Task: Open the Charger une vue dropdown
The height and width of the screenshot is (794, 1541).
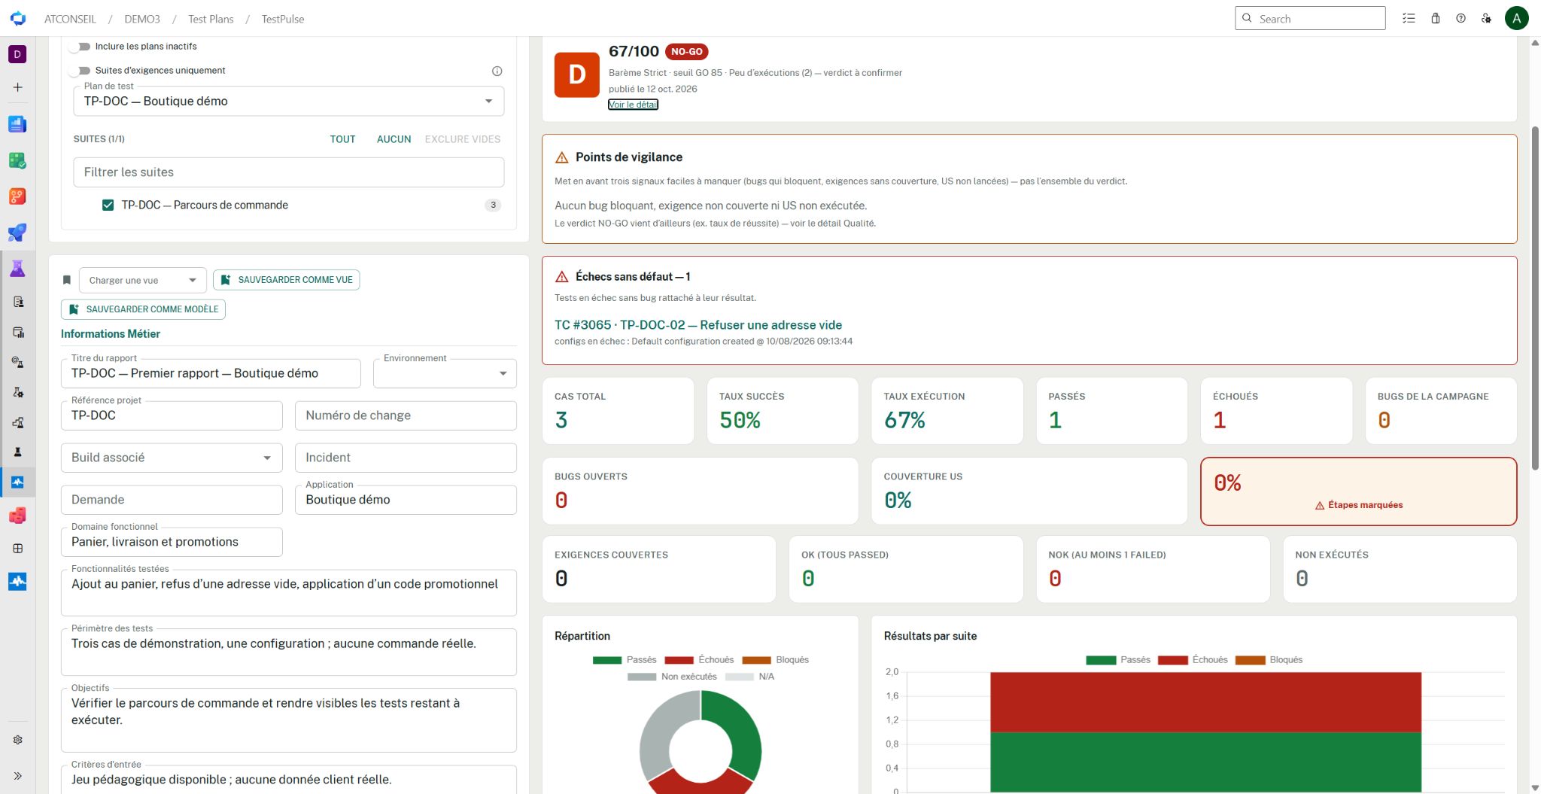Action: pos(142,280)
